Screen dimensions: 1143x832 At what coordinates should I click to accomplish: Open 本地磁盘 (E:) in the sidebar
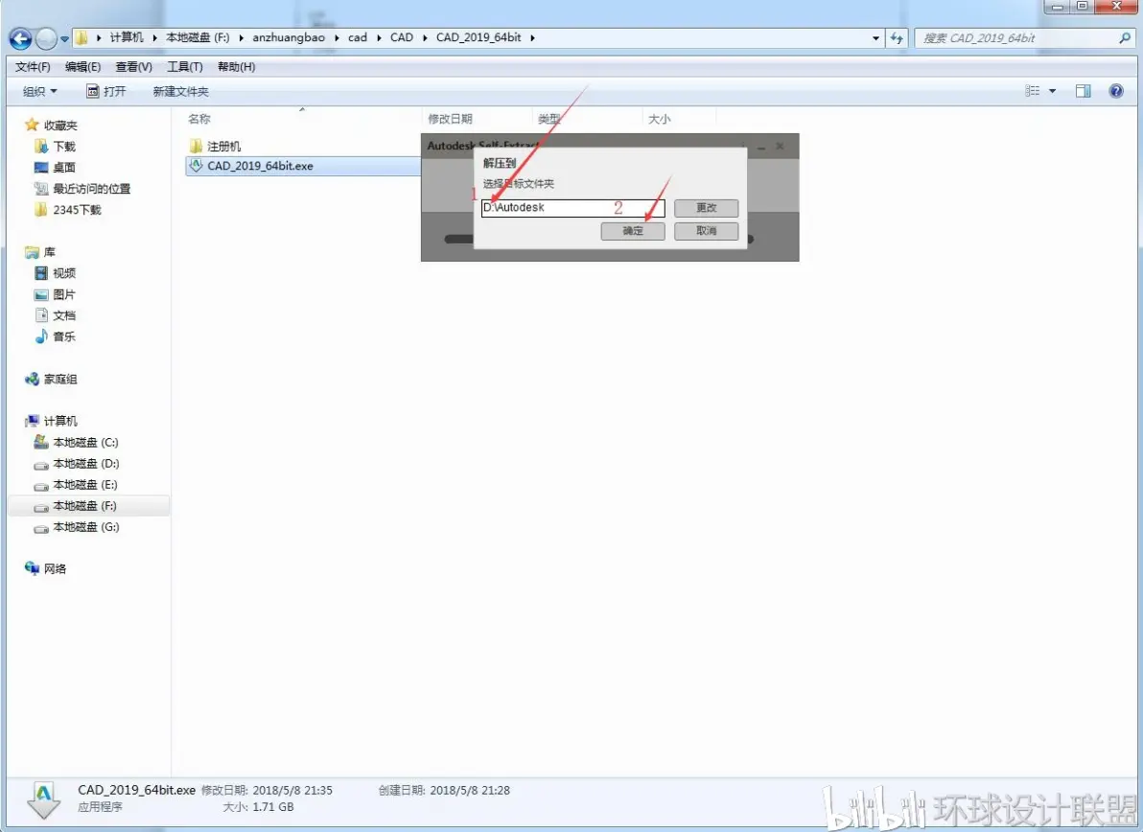85,484
